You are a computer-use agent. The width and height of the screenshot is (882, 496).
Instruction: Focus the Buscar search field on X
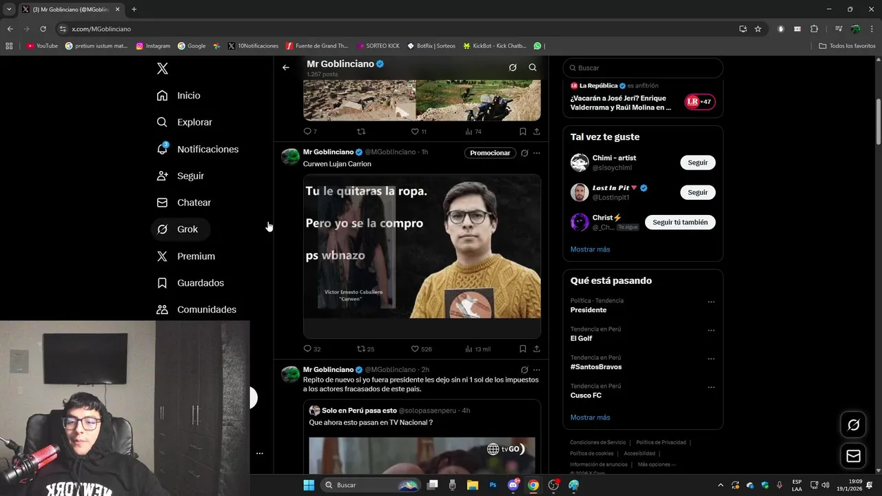(643, 68)
